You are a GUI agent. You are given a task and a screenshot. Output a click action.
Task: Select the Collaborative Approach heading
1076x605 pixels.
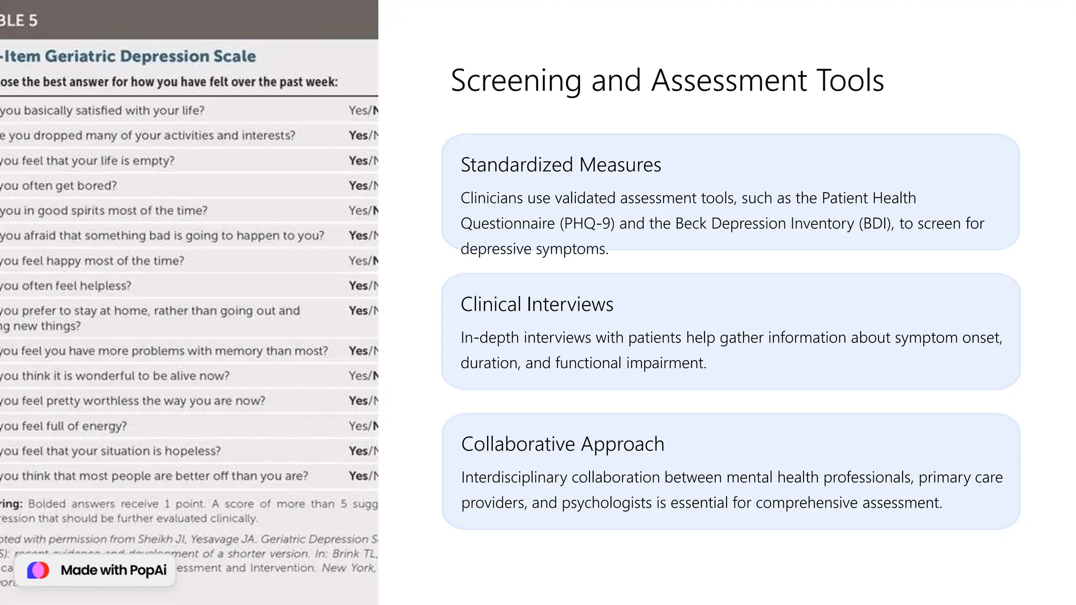click(562, 444)
